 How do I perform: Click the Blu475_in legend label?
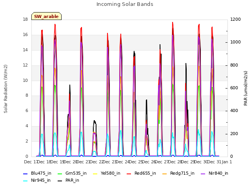pos(41,173)
